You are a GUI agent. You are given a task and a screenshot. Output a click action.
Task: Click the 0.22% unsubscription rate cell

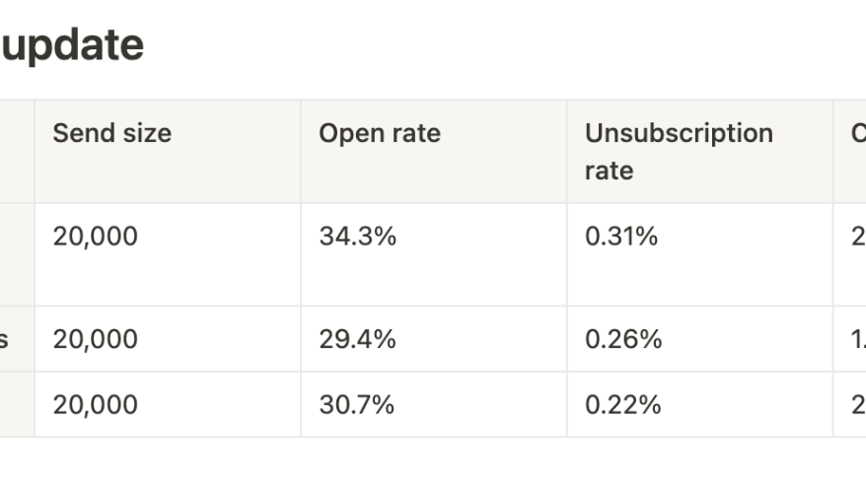tap(699, 404)
